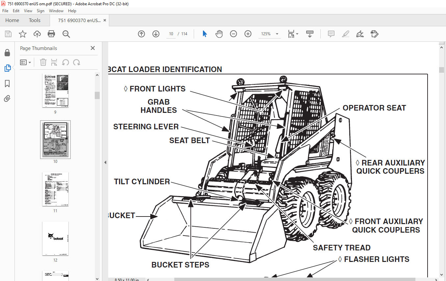Click the delete pages trash icon
Screen dimensions: 446x281
tap(43, 62)
